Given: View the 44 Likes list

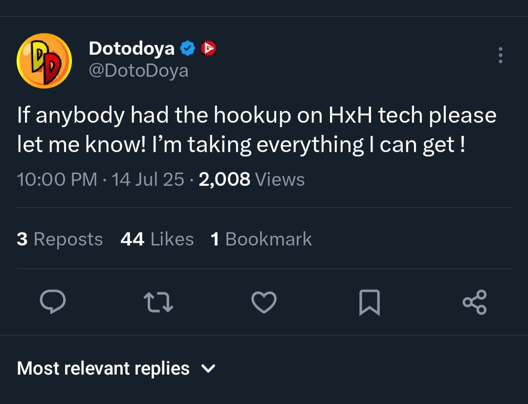Looking at the screenshot, I should (x=157, y=239).
